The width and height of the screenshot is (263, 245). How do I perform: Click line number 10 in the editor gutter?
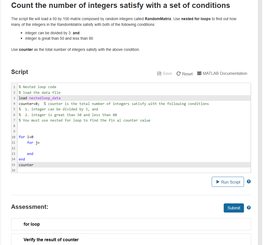coord(13,137)
